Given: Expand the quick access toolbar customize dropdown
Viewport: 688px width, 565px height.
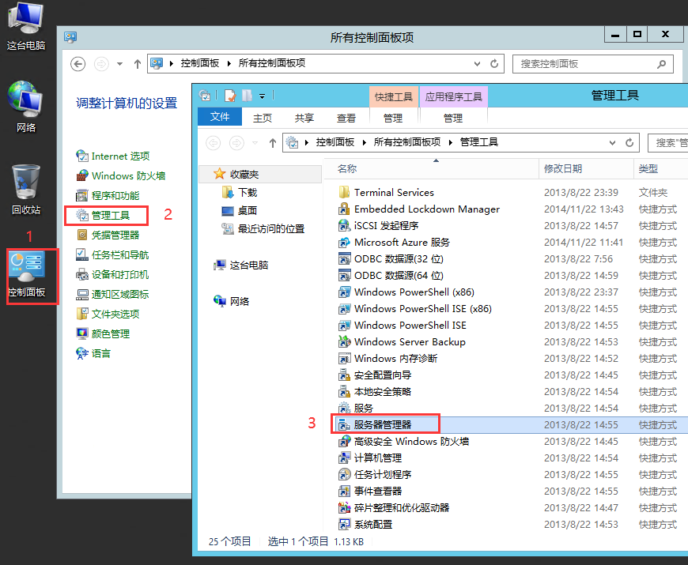Looking at the screenshot, I should (262, 96).
